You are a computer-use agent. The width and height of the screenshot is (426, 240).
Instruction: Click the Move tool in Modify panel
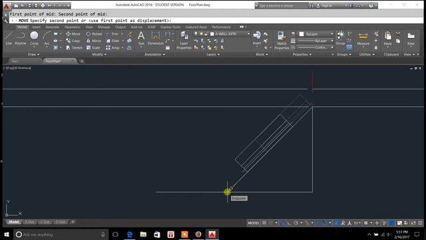point(73,34)
